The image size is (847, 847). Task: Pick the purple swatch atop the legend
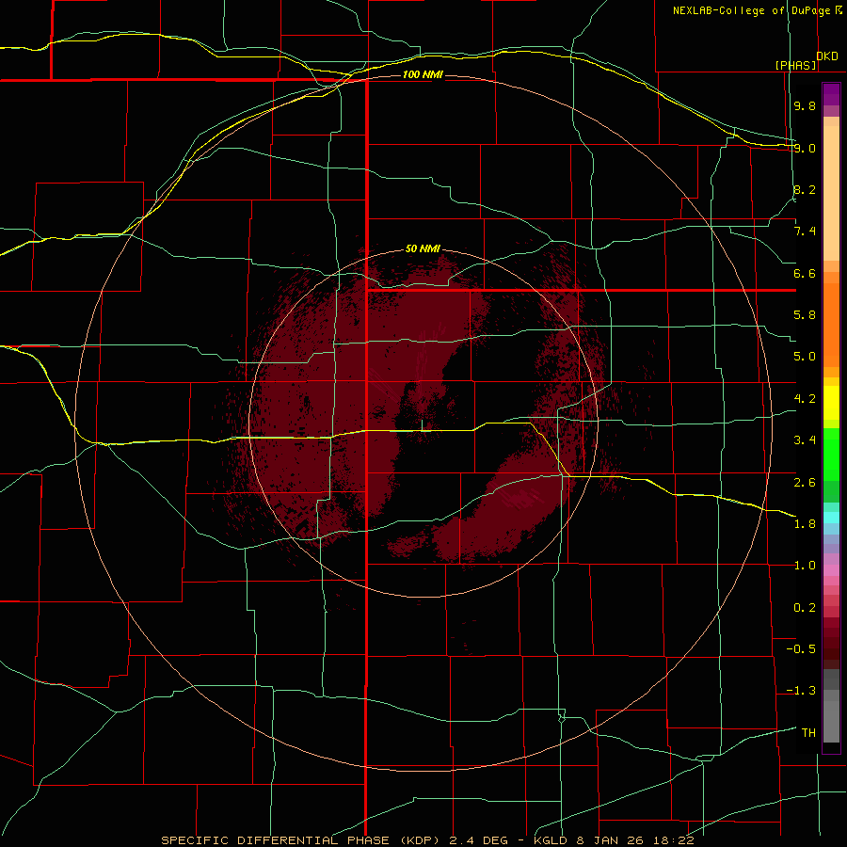click(x=831, y=94)
